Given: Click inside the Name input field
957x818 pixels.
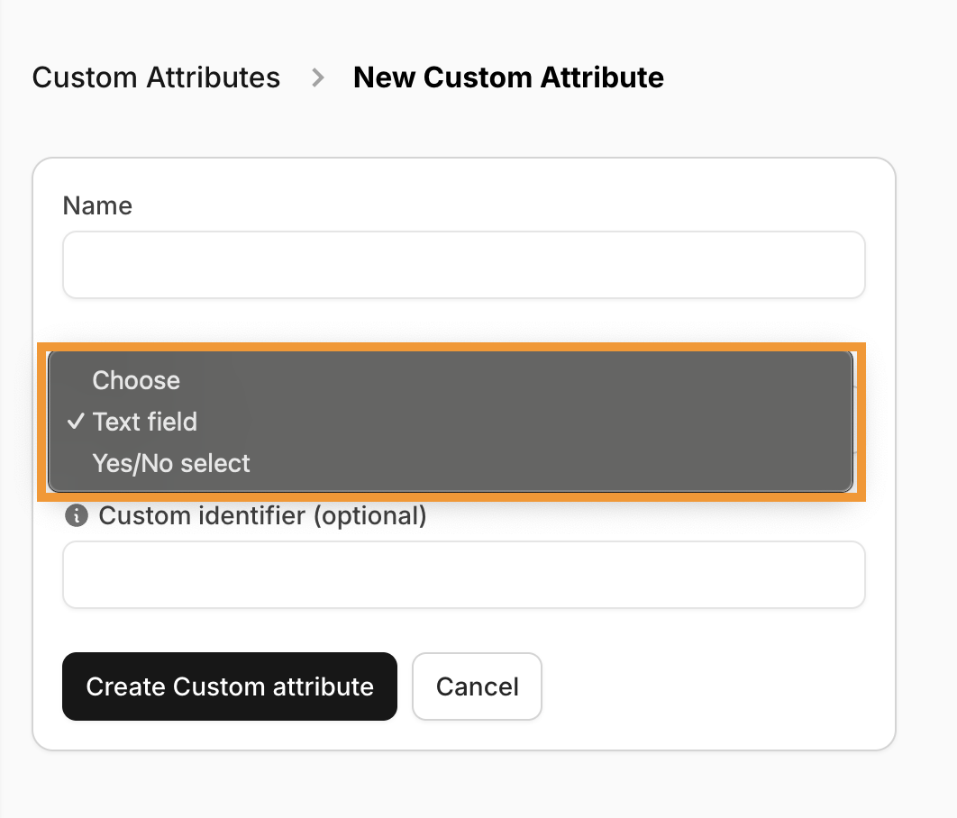Looking at the screenshot, I should (x=463, y=264).
